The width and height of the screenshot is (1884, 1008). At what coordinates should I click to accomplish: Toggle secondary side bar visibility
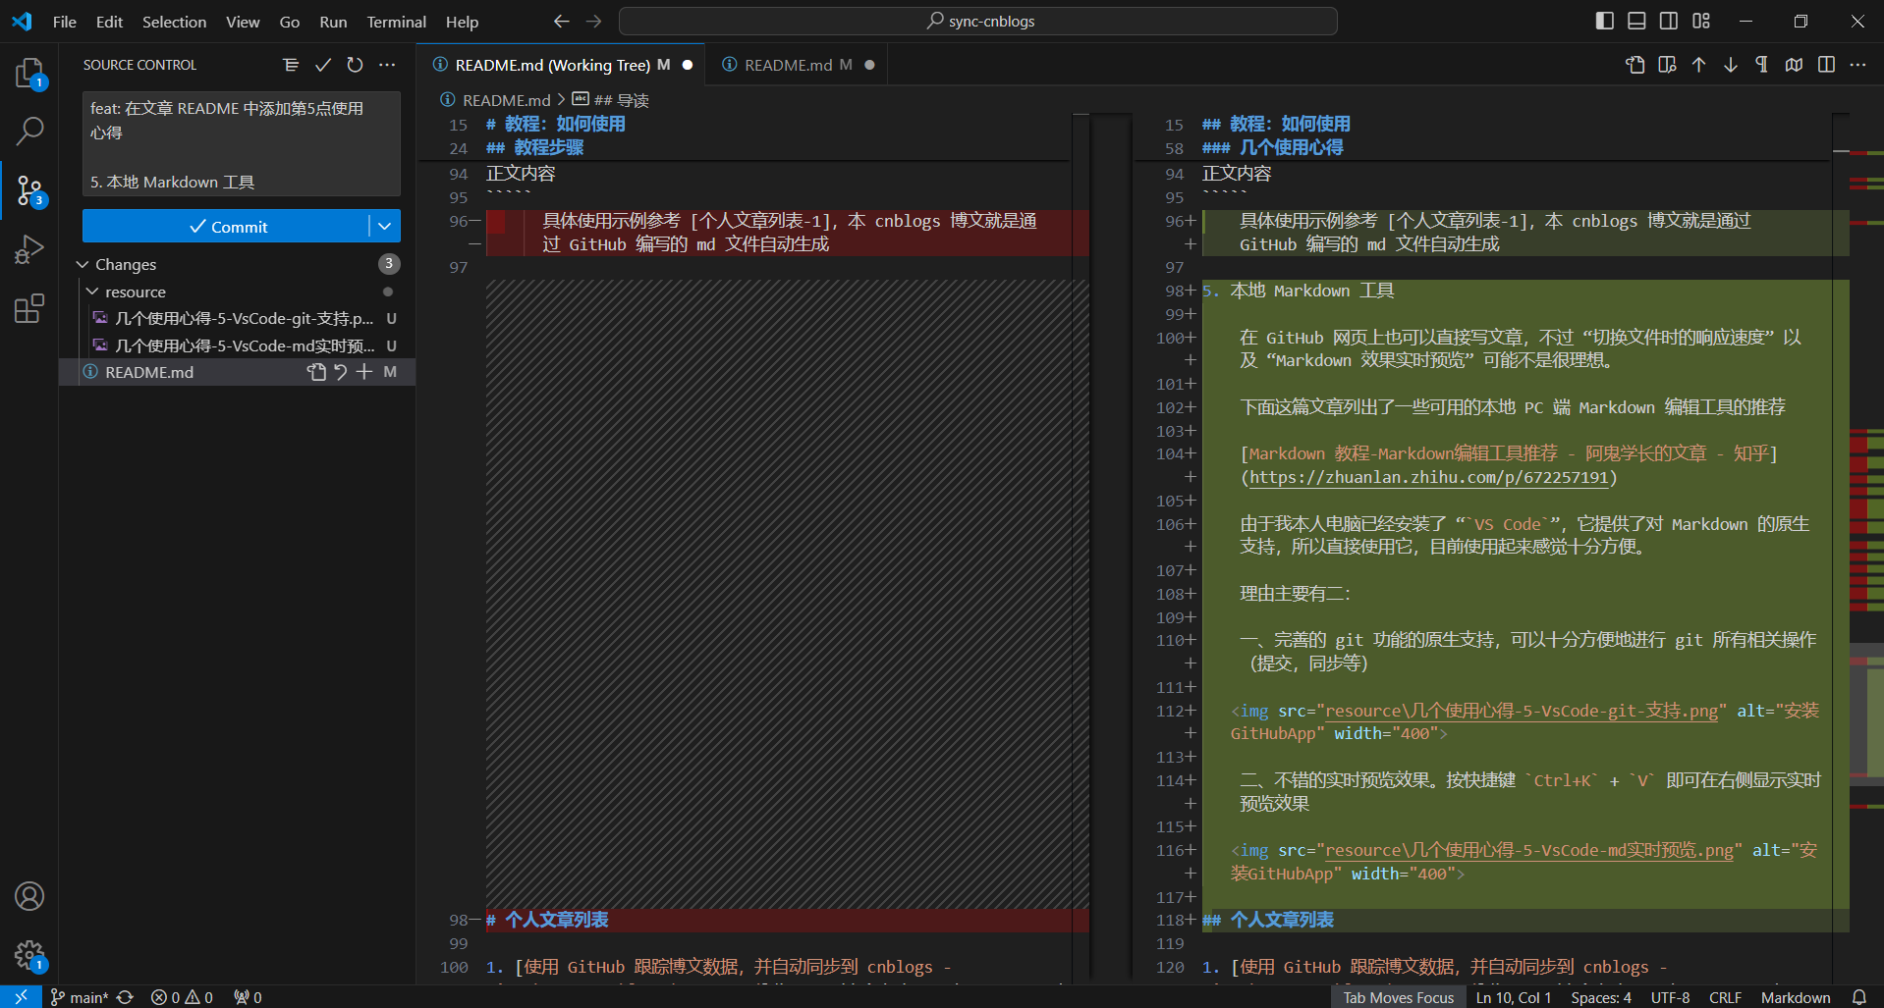(x=1669, y=21)
